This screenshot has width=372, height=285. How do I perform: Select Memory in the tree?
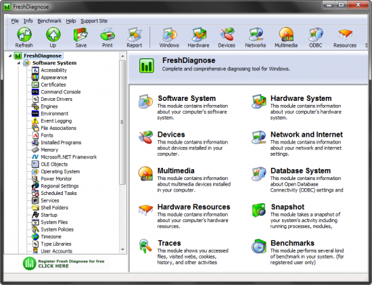49,150
